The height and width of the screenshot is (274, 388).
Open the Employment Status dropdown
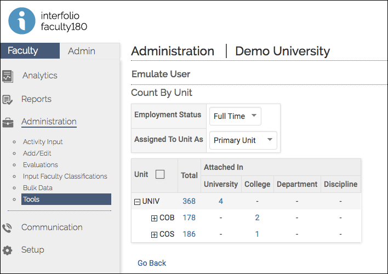(x=235, y=116)
